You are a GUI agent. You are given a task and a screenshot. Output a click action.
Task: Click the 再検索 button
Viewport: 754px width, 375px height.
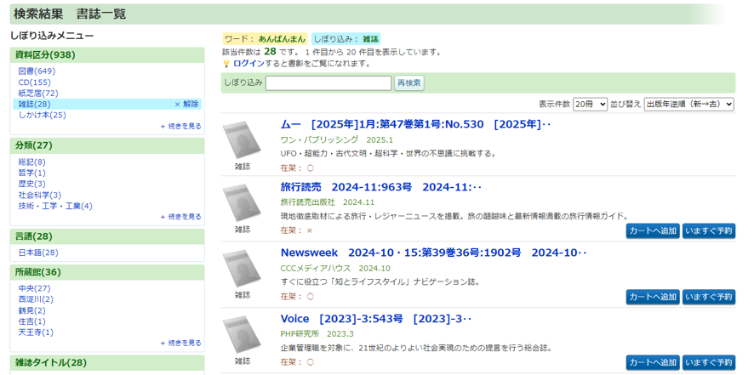(409, 83)
